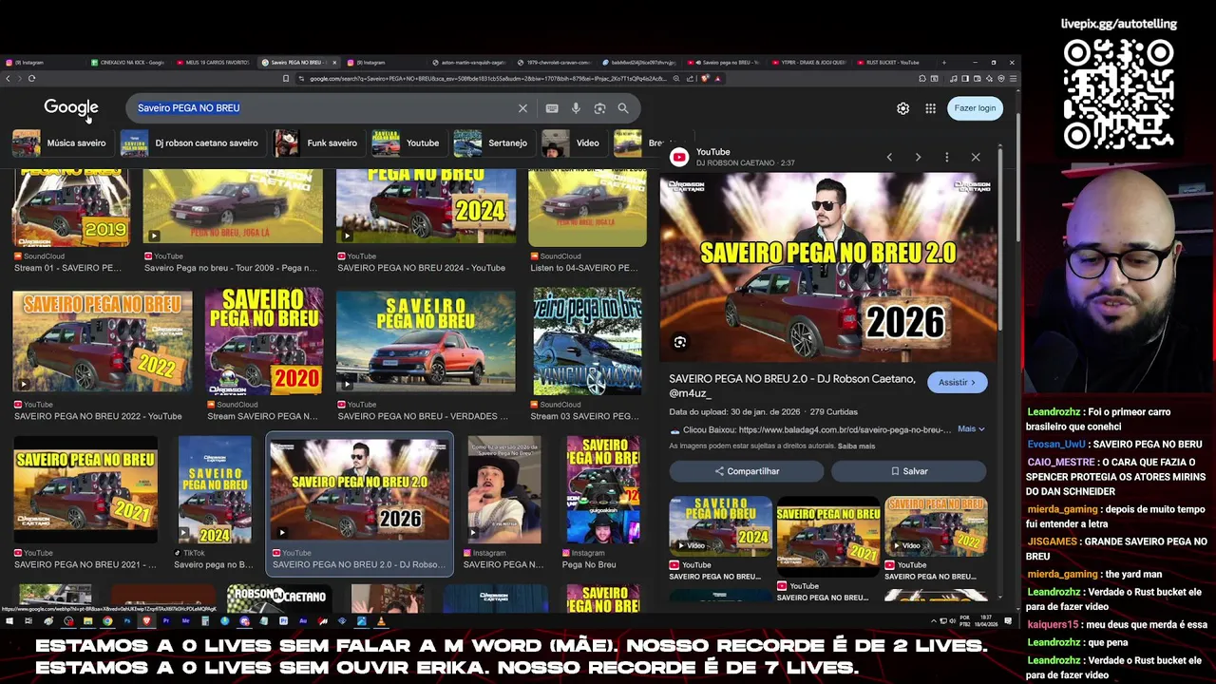
Task: Click the 'Fazer login' button
Action: (975, 108)
